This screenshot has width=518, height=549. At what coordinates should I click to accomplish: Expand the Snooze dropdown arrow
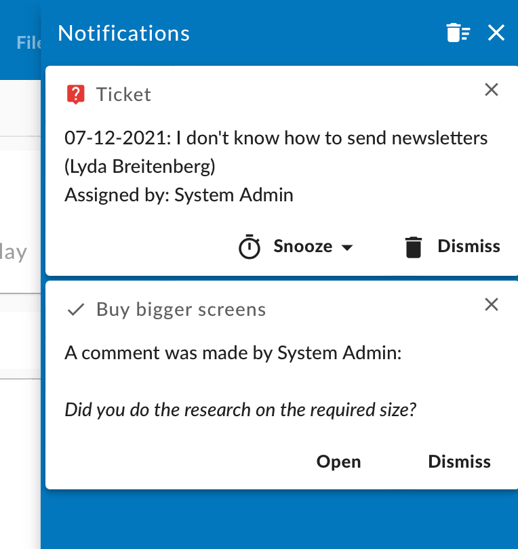click(347, 247)
